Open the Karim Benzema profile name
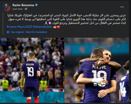The image size is (131, 104). click(x=23, y=5)
